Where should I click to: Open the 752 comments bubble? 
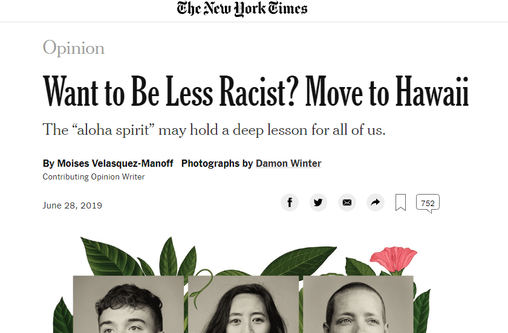pos(428,203)
